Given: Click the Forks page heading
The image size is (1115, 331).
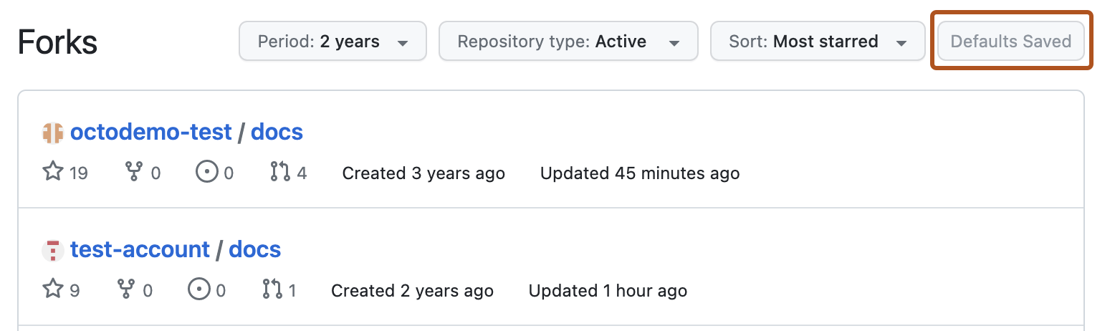Looking at the screenshot, I should click(57, 42).
